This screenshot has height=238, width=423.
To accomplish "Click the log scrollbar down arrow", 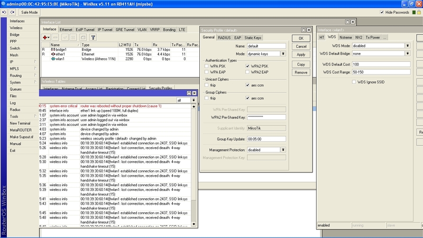I will [x=194, y=224].
